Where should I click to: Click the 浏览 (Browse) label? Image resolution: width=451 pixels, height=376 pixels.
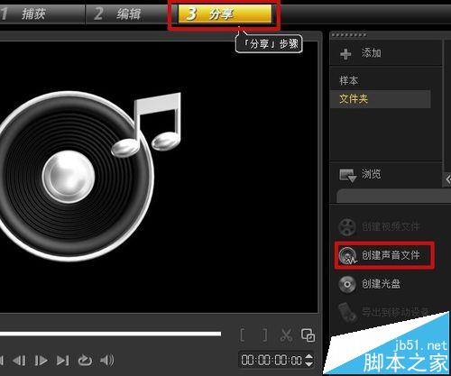pyautogui.click(x=372, y=174)
